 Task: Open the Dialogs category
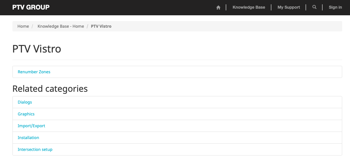pyautogui.click(x=25, y=102)
